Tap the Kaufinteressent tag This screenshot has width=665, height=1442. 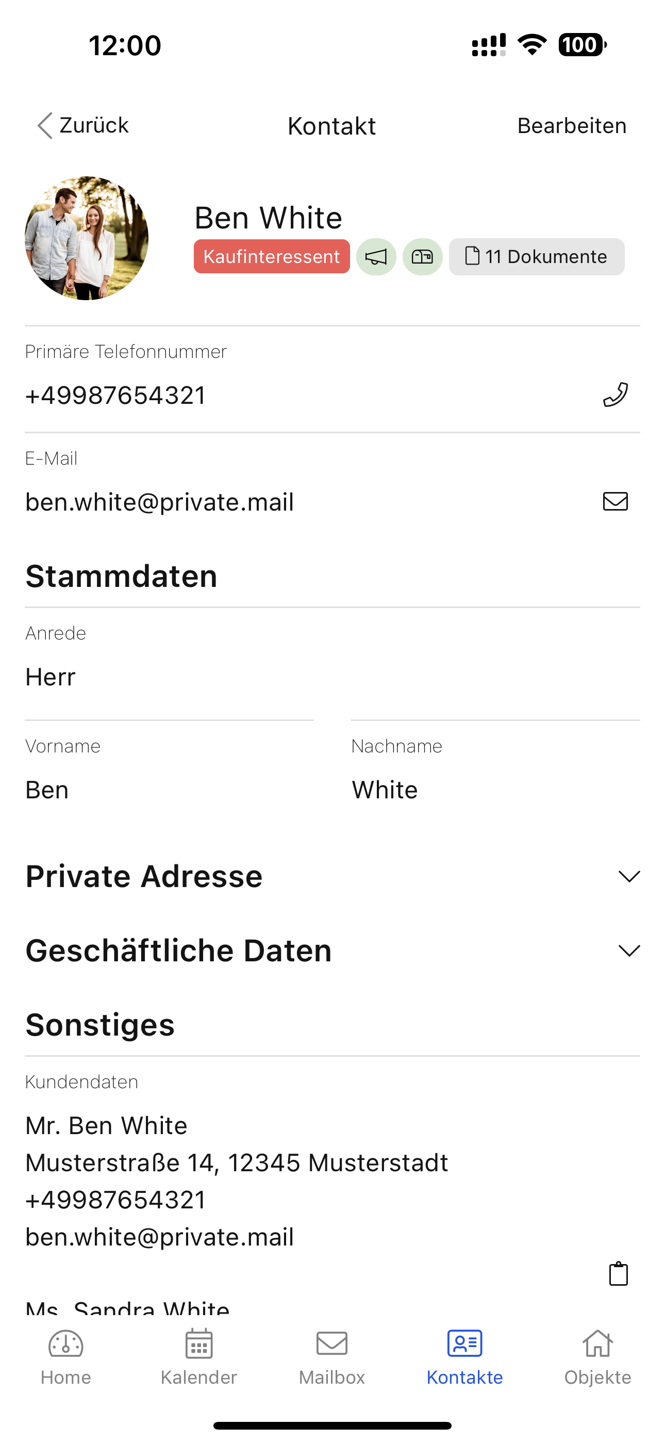272,257
